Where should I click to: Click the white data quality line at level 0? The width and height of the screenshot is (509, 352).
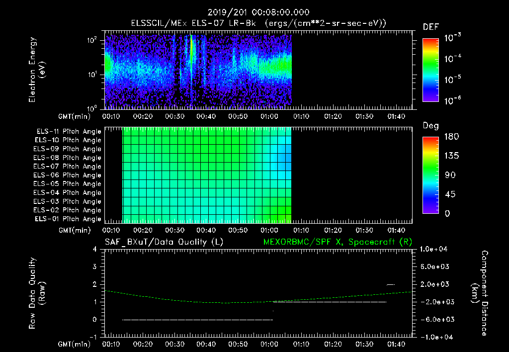[198, 320]
